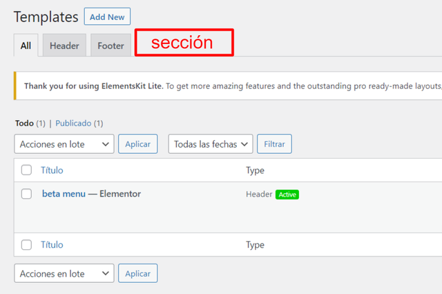The width and height of the screenshot is (442, 294).
Task: Click the Add New template button
Action: coord(107,17)
